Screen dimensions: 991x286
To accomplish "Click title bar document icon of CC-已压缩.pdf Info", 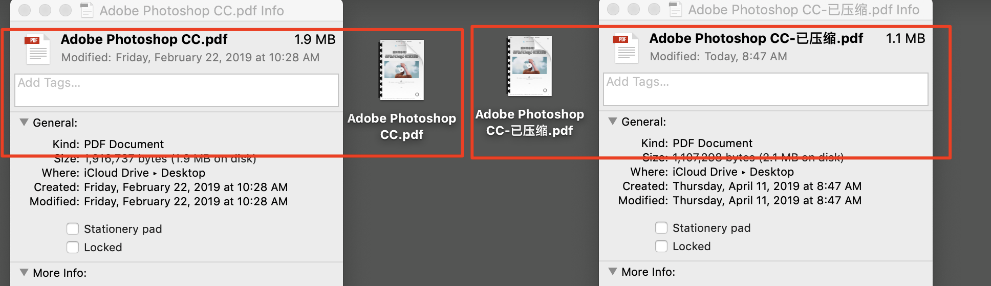I will point(676,9).
